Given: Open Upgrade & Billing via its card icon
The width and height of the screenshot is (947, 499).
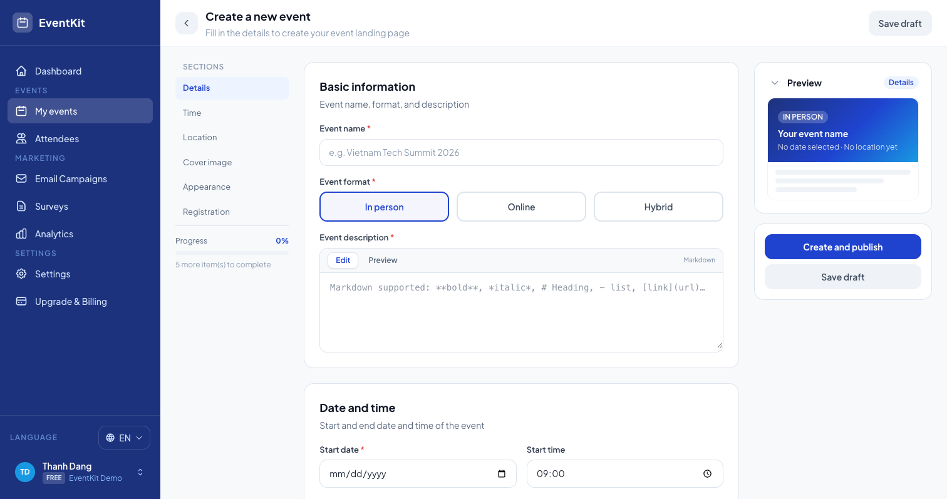Looking at the screenshot, I should (x=21, y=301).
